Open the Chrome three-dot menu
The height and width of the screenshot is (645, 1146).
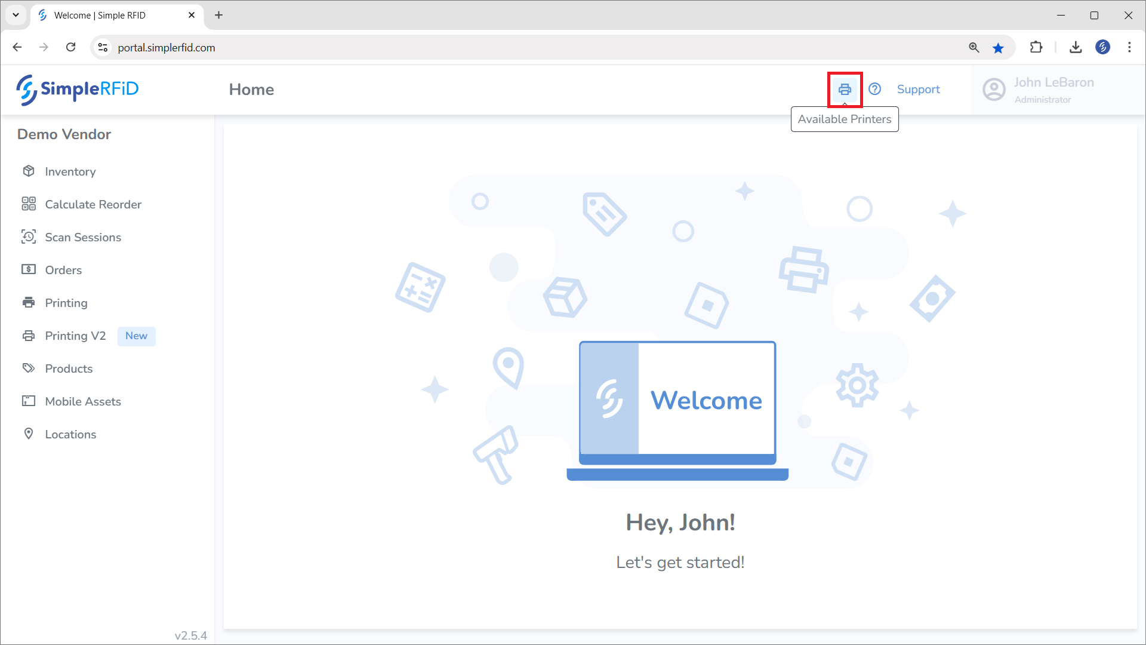1129,47
